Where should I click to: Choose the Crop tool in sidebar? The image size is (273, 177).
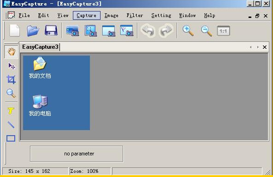[11, 80]
